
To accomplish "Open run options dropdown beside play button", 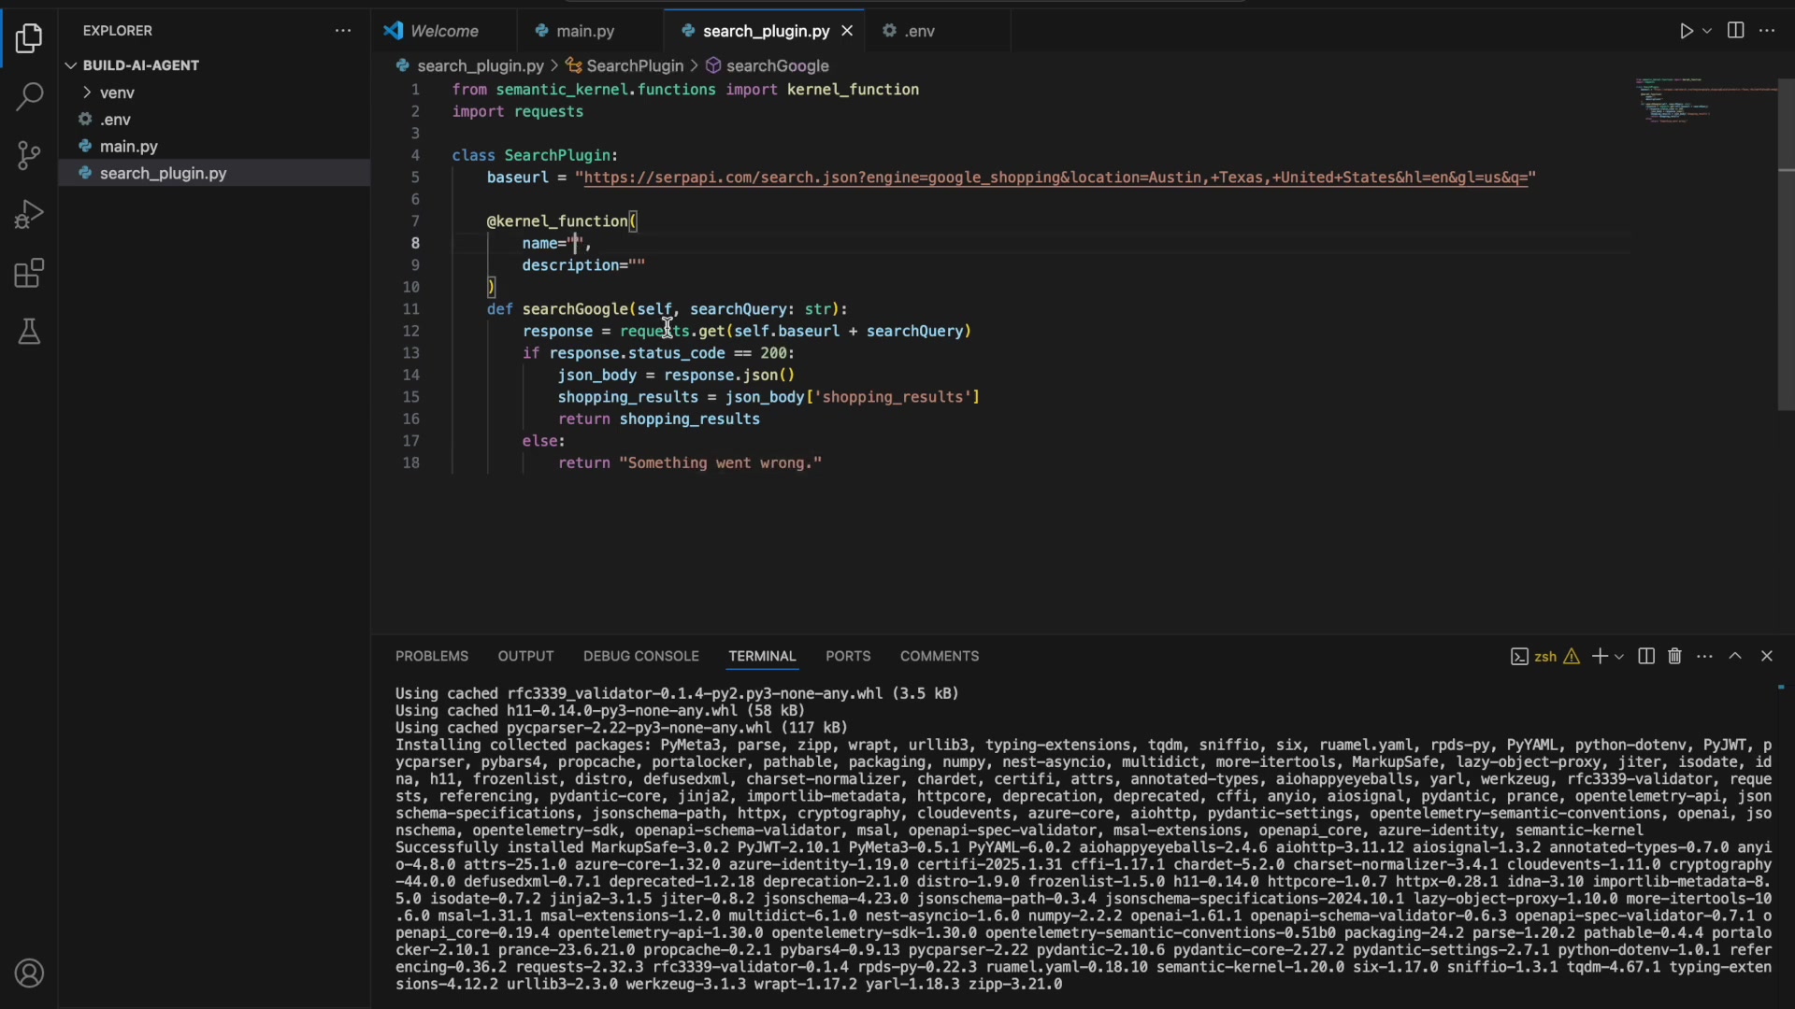I will (1707, 31).
